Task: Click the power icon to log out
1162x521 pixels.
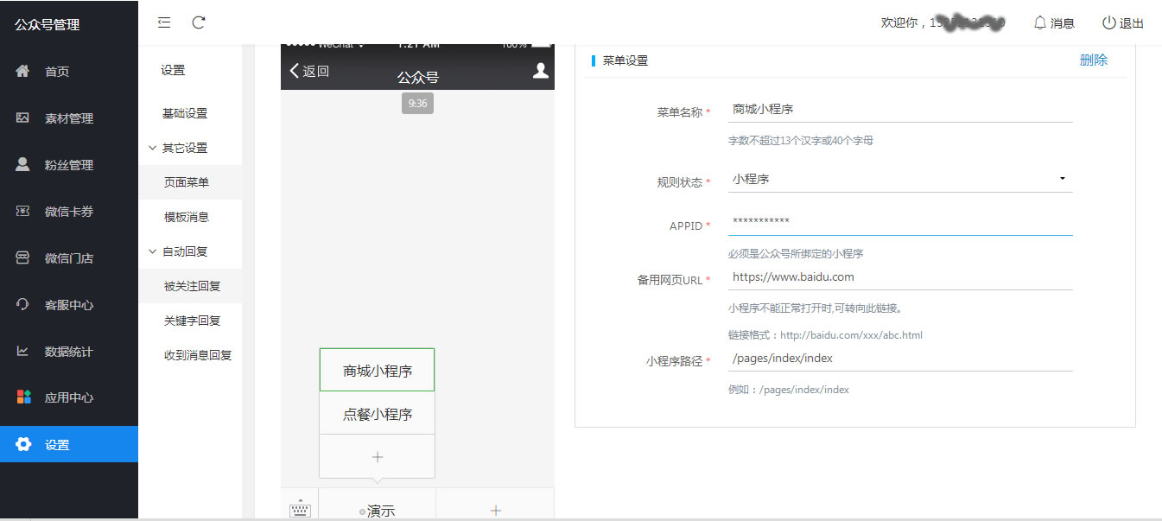Action: coord(1109,23)
